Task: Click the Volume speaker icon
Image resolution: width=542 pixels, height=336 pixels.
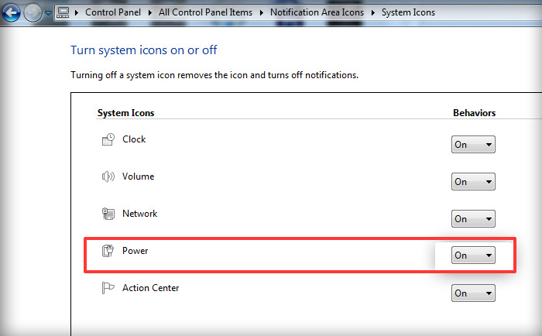Action: click(108, 177)
